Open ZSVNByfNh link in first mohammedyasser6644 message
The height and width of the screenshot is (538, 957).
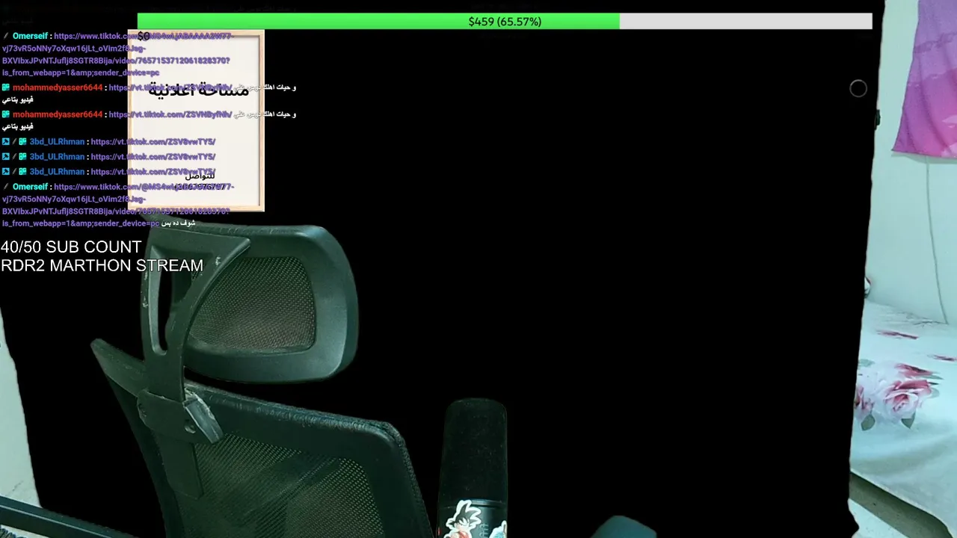tap(170, 87)
